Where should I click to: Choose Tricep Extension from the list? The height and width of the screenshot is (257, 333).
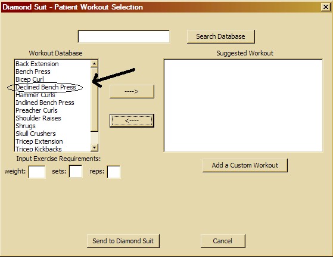click(x=53, y=141)
